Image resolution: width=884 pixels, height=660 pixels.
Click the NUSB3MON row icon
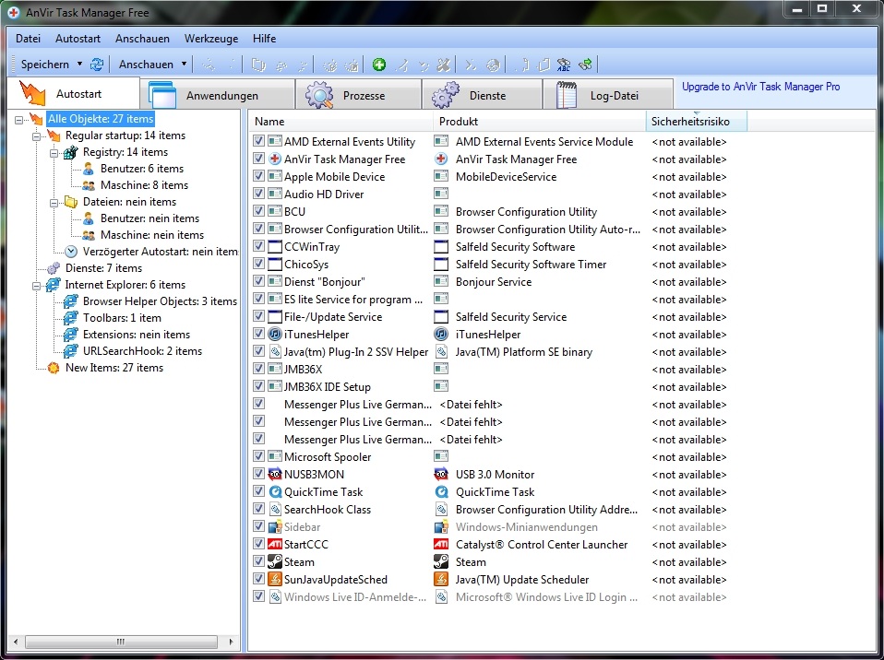275,474
